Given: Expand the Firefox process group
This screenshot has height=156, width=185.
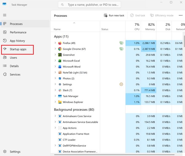Looking at the screenshot, I should (55, 43).
